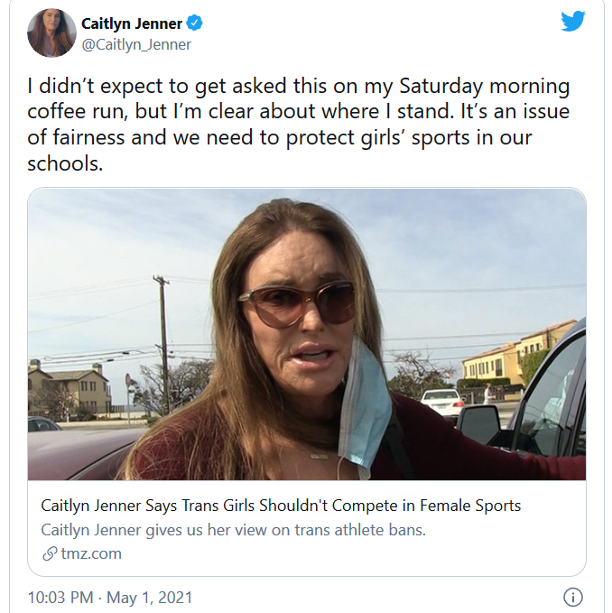Open the profile avatar picture
The height and width of the screenshot is (613, 612).
click(51, 33)
